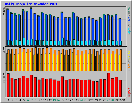The height and width of the screenshot is (103, 132).
Task: Click the 'Daily usage for November 2021' title
Action: [x=31, y=4]
